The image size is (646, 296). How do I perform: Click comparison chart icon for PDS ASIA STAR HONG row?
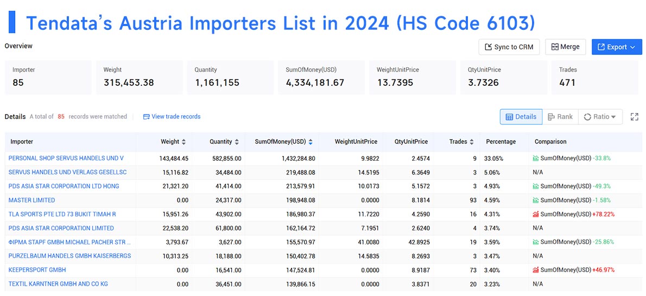536,186
